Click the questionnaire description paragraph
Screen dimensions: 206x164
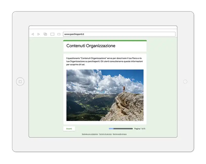(x=105, y=61)
